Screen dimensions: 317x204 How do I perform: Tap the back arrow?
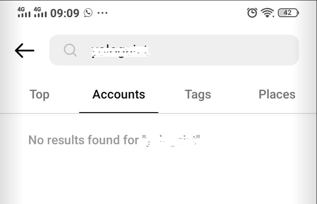point(25,51)
